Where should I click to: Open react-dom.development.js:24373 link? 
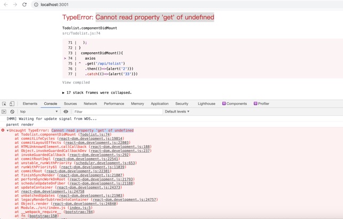click(88, 188)
